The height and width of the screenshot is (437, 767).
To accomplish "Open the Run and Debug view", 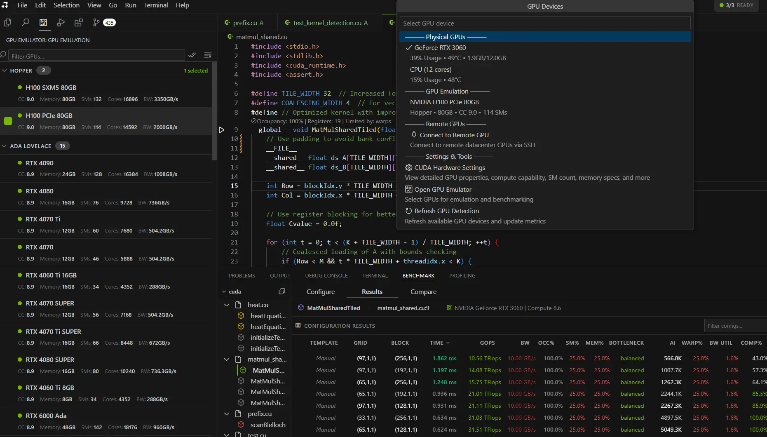I will [x=61, y=23].
